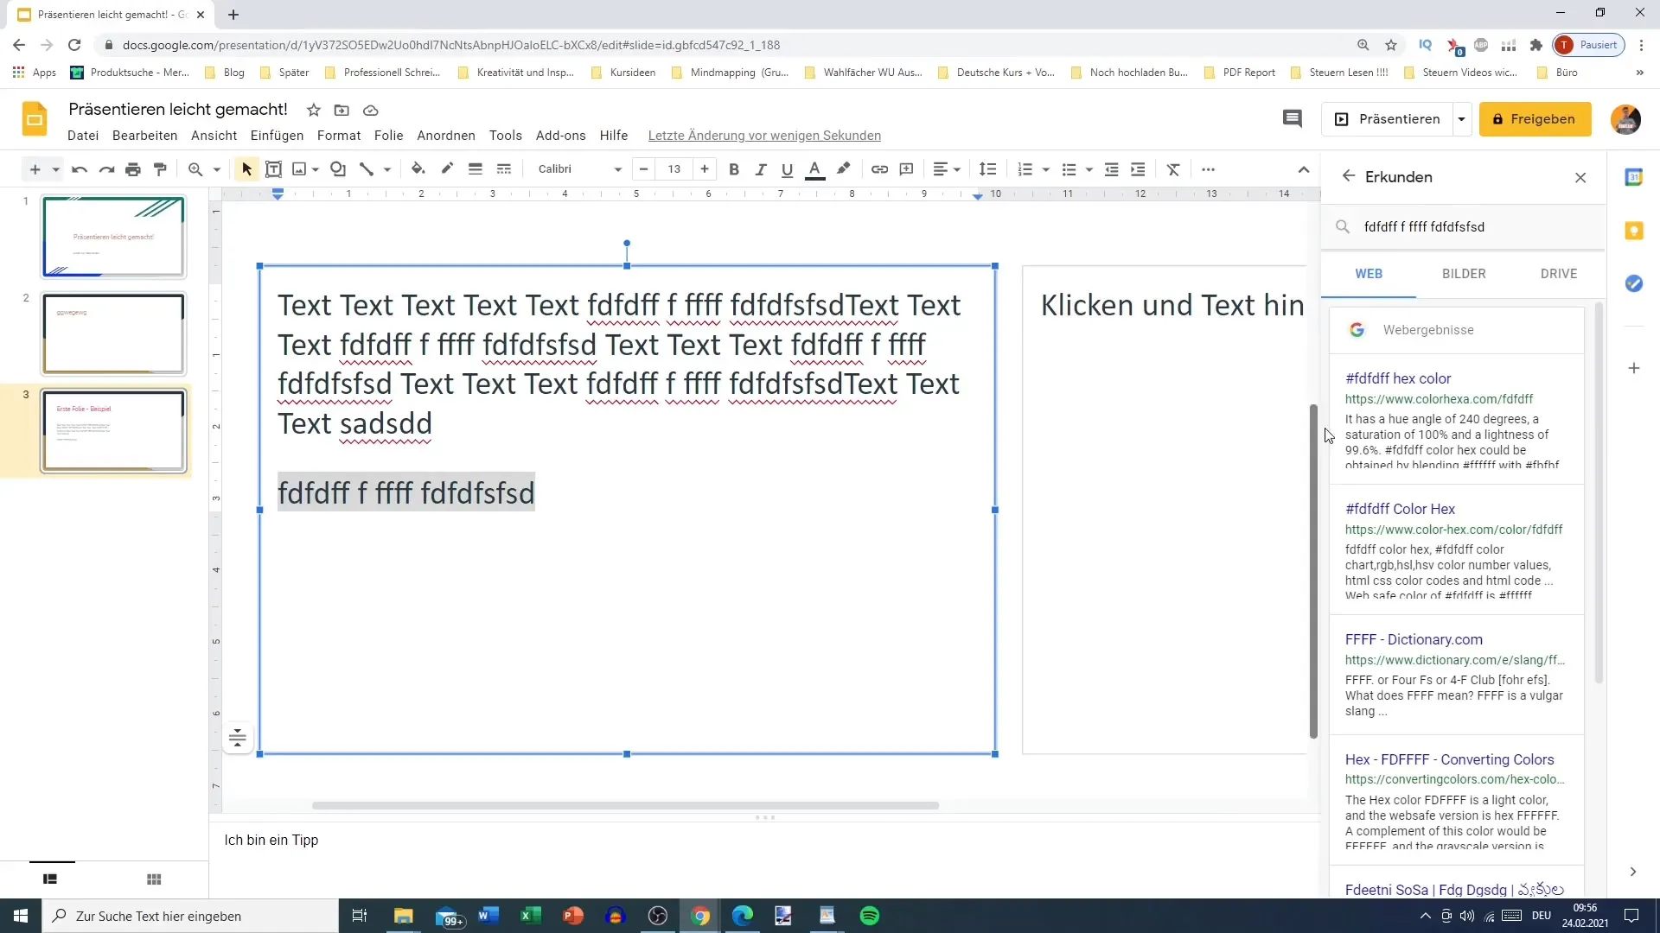Image resolution: width=1660 pixels, height=933 pixels.
Task: Insert link icon in toolbar
Action: coord(879,169)
